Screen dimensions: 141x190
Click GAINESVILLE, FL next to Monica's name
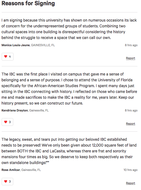click(x=43, y=45)
